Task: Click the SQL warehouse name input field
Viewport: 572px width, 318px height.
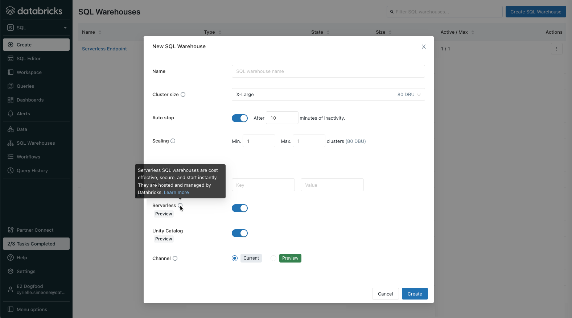Action: pyautogui.click(x=328, y=71)
